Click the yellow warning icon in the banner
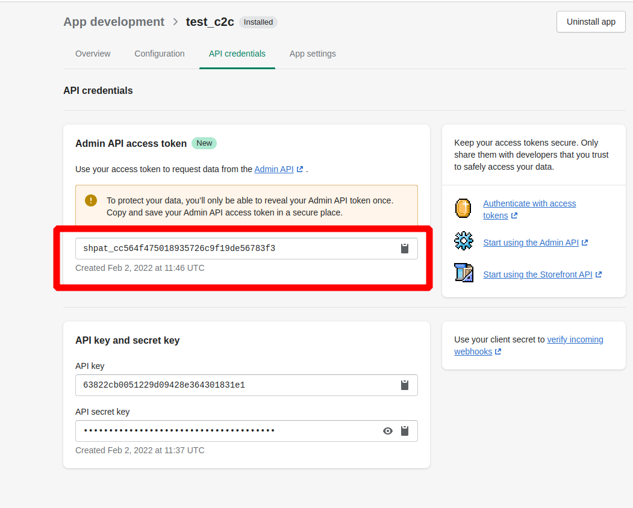 pyautogui.click(x=91, y=200)
